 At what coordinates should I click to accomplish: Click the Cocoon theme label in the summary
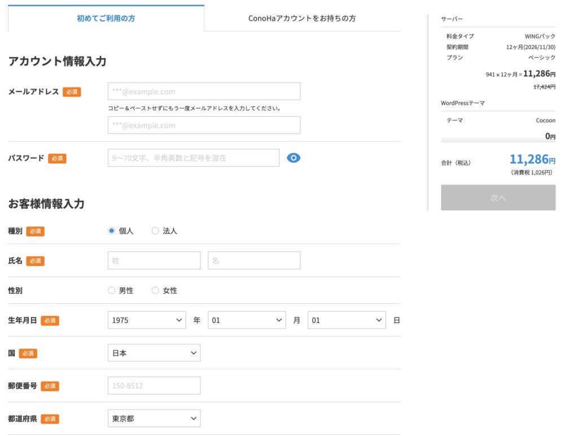545,120
